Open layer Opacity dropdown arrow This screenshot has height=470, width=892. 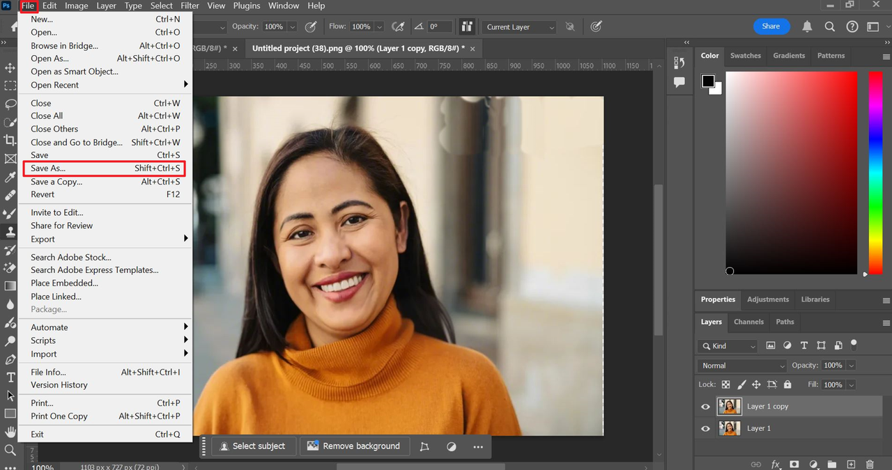coord(851,366)
